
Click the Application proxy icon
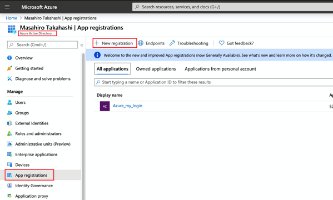[x=9, y=196]
